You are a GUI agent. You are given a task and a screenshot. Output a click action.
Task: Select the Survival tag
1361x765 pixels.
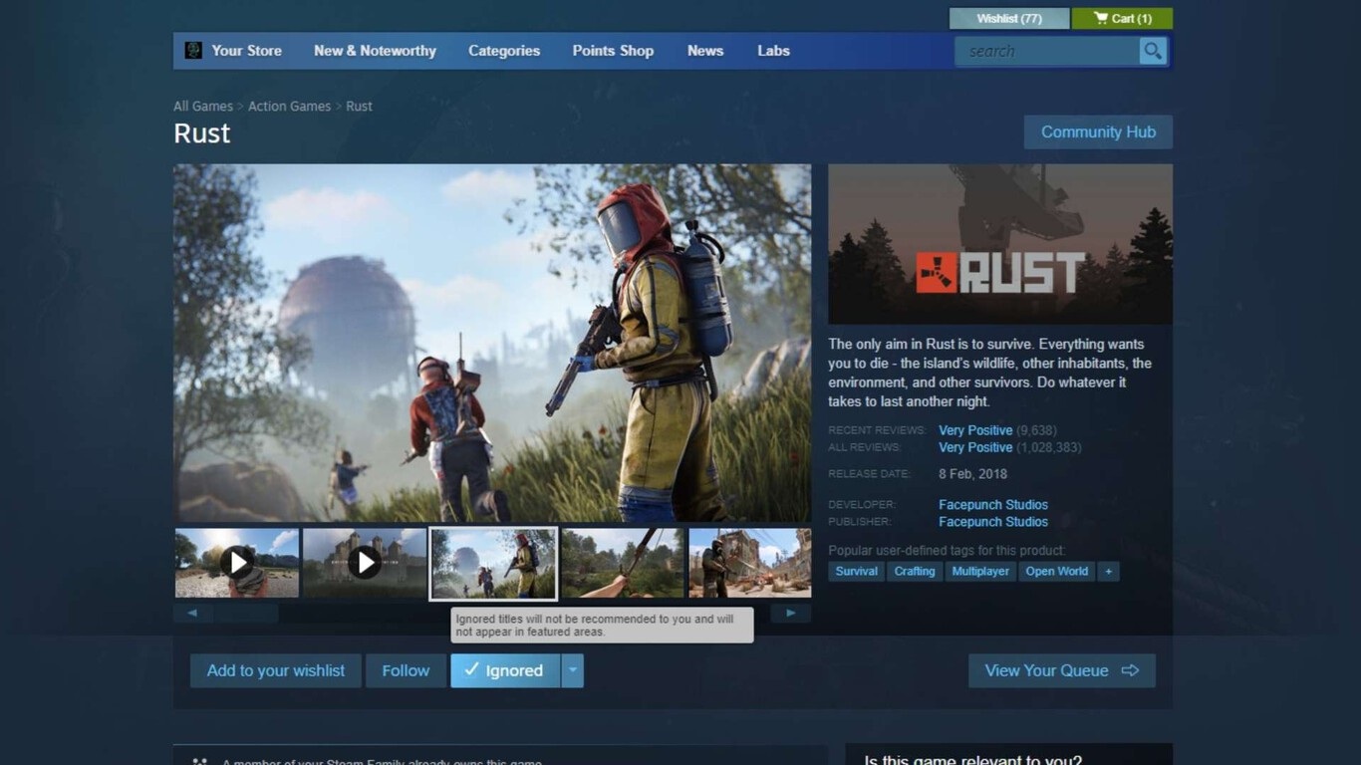tap(857, 572)
